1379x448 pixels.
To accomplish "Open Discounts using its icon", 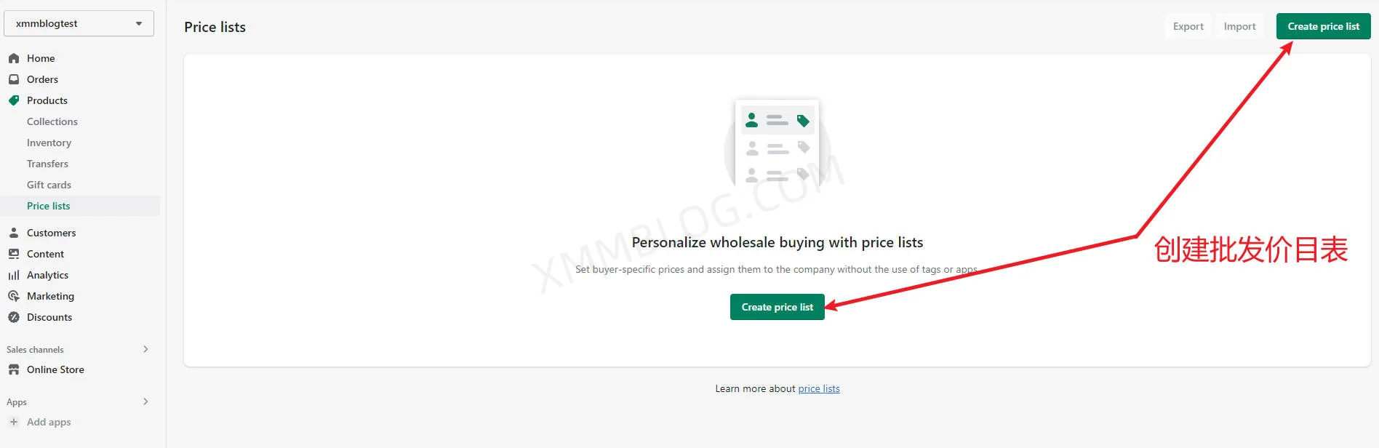I will tap(14, 317).
